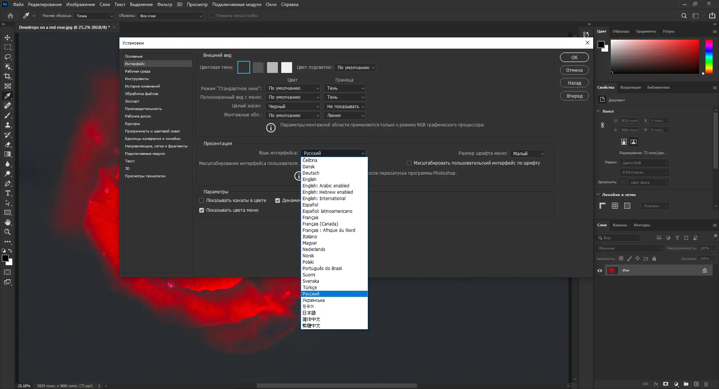This screenshot has height=389, width=719.
Task: Click the Фон layer thumbnail
Action: click(612, 270)
